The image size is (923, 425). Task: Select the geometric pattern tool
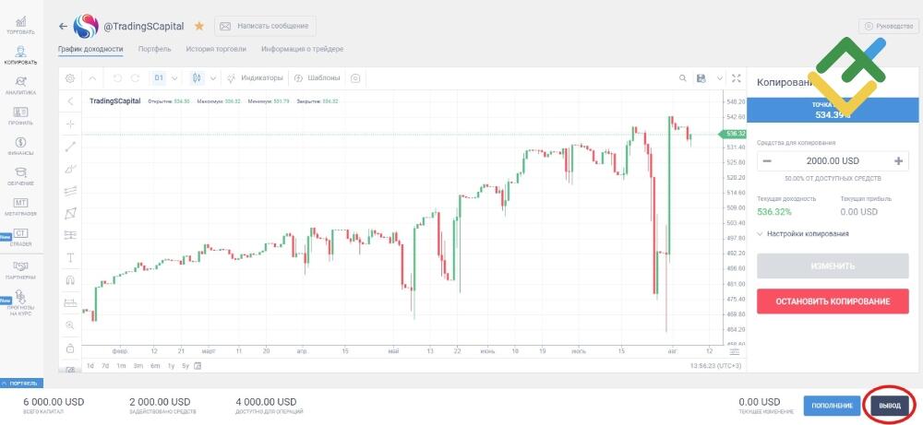[x=70, y=213]
